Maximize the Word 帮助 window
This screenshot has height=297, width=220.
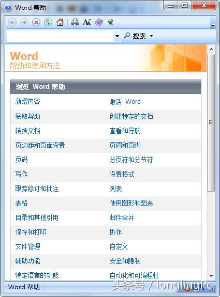[x=185, y=6]
